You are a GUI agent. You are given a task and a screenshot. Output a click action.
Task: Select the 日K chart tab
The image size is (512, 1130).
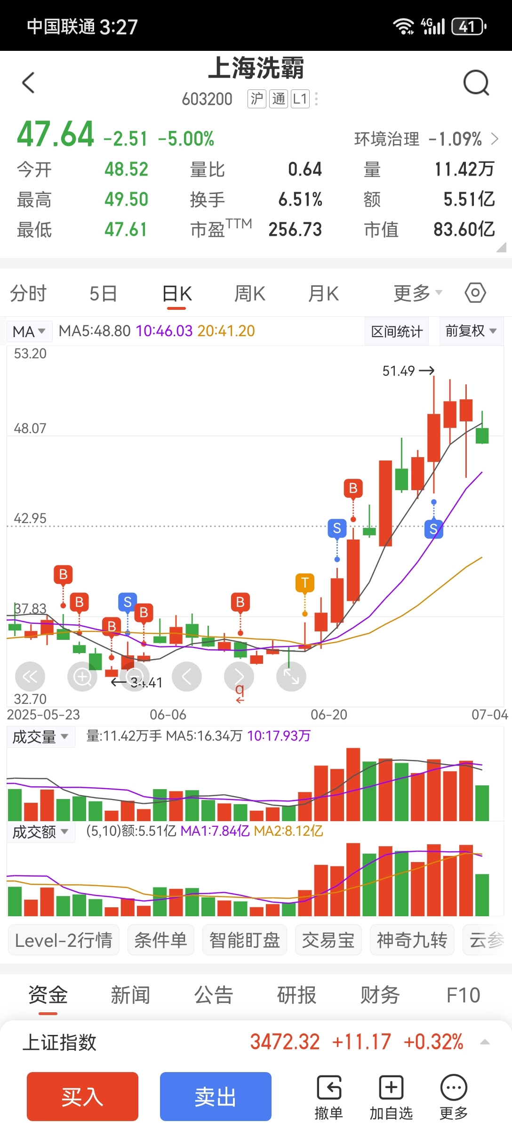pyautogui.click(x=177, y=293)
